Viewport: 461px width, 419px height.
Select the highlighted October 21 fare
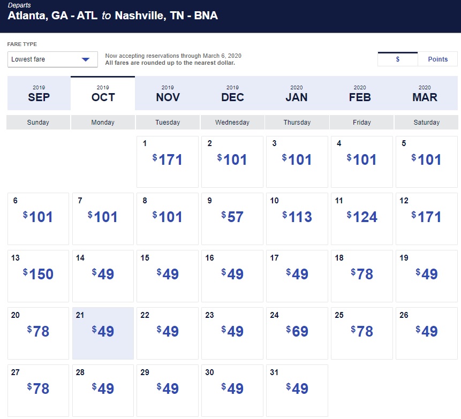point(103,333)
